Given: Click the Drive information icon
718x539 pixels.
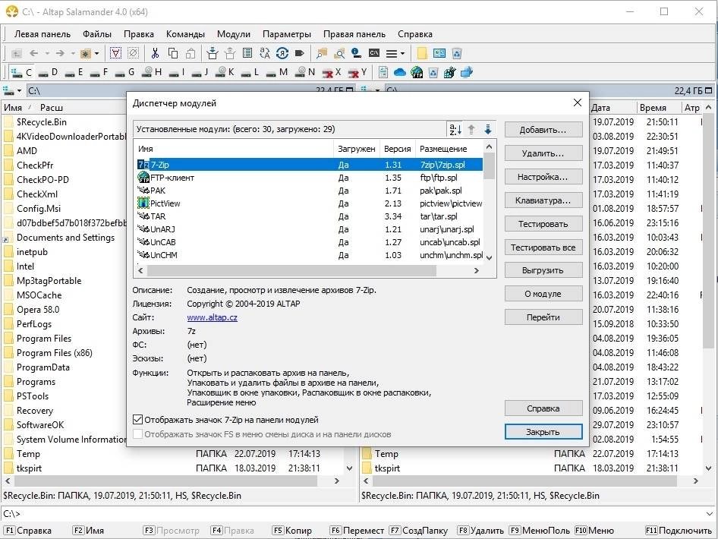Looking at the screenshot, I should click(x=356, y=54).
